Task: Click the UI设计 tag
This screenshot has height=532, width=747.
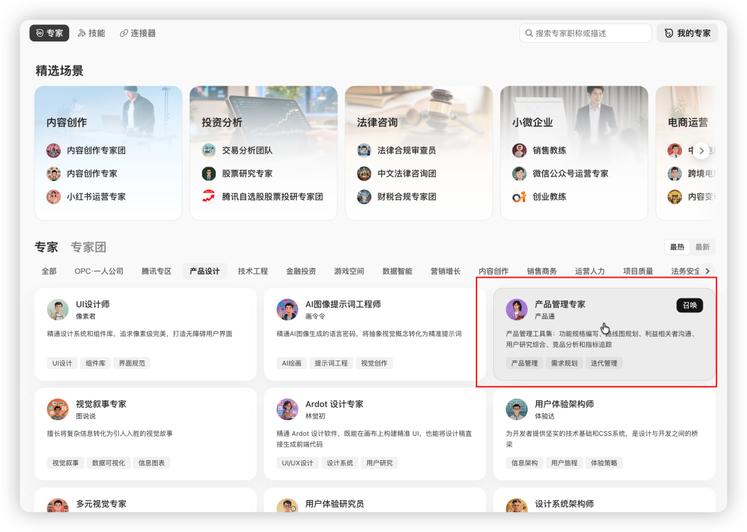Action: [x=62, y=363]
